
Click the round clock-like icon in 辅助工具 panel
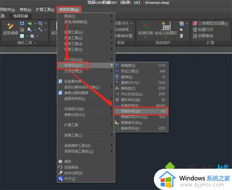tap(22, 30)
